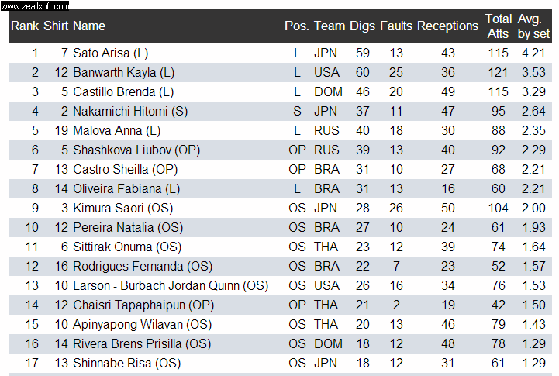This screenshot has width=559, height=376.
Task: Open player Sato Arisa (L)
Action: tap(111, 53)
